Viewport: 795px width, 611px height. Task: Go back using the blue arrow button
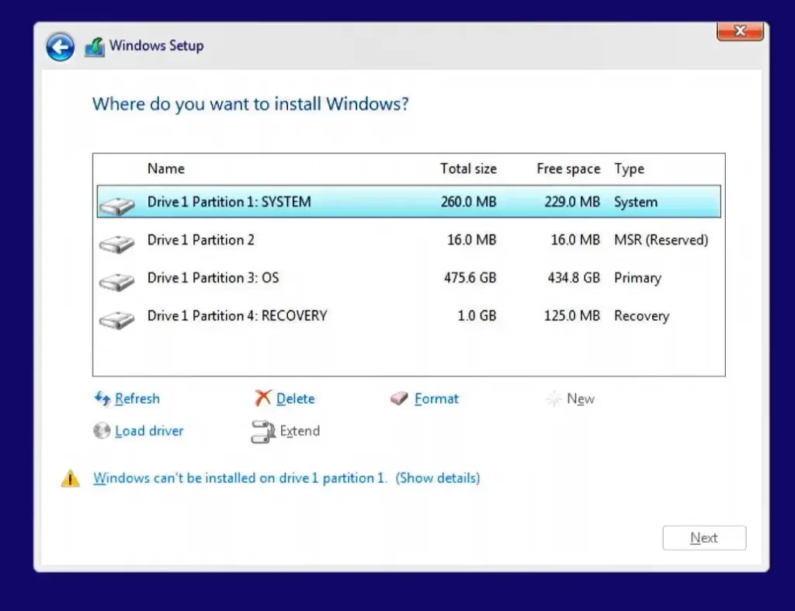60,47
